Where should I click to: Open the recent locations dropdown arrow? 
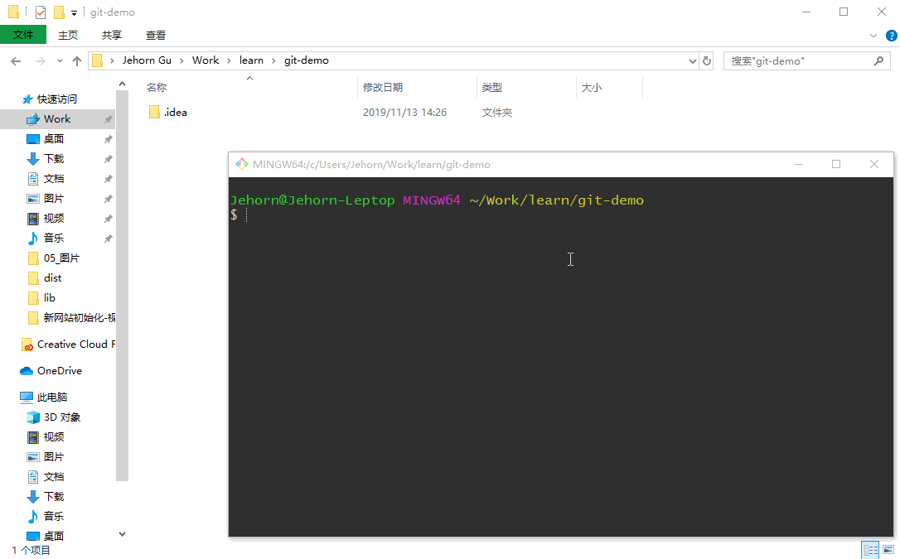(60, 60)
